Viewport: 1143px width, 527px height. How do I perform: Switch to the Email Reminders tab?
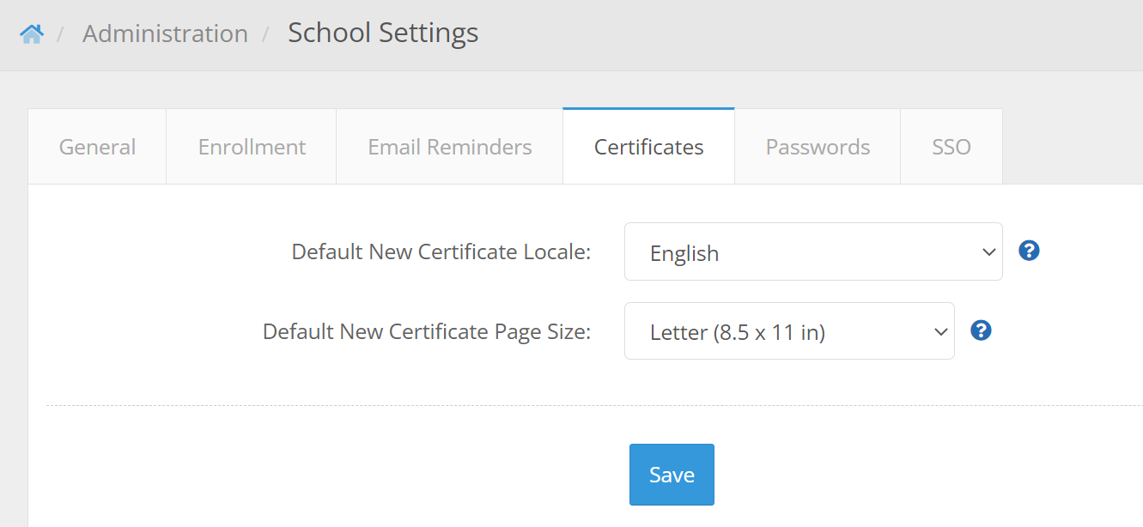(450, 147)
